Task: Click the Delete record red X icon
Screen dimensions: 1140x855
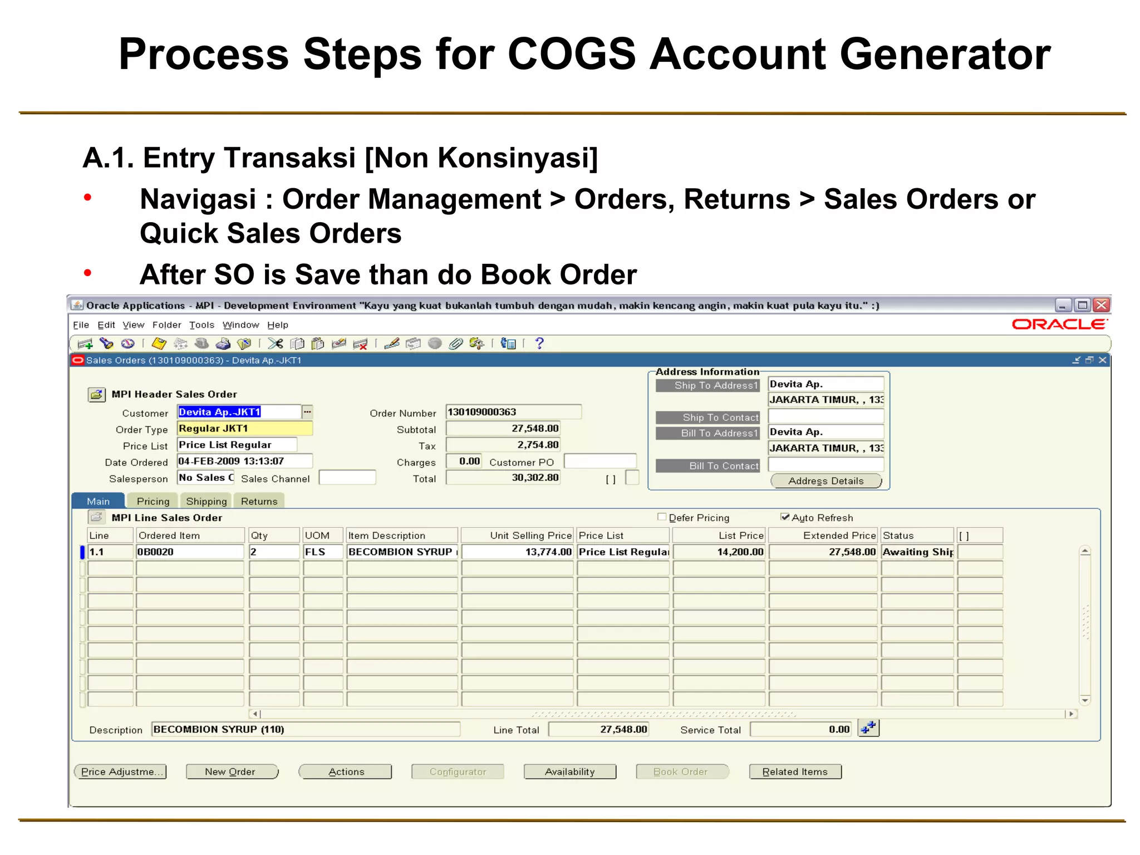Action: [361, 344]
